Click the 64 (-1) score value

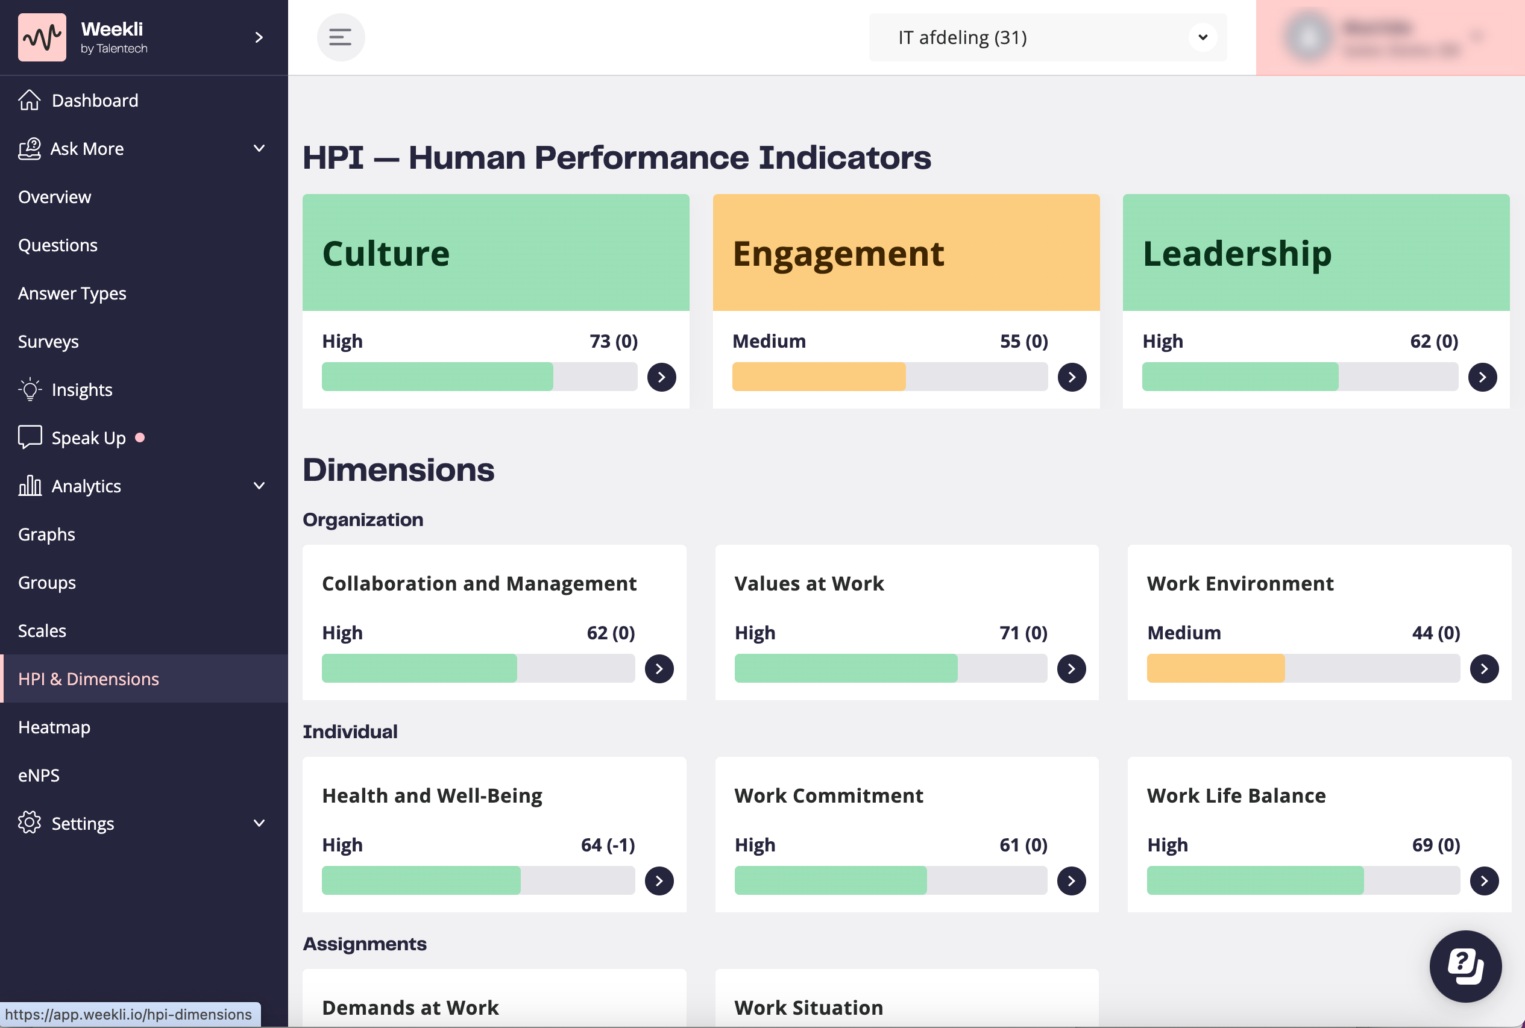(608, 845)
